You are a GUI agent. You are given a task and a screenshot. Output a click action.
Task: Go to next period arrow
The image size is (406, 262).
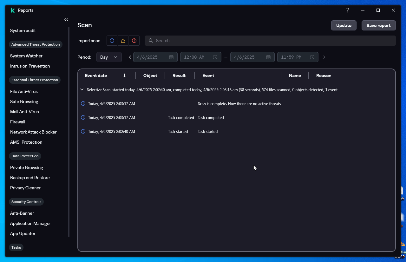click(324, 57)
